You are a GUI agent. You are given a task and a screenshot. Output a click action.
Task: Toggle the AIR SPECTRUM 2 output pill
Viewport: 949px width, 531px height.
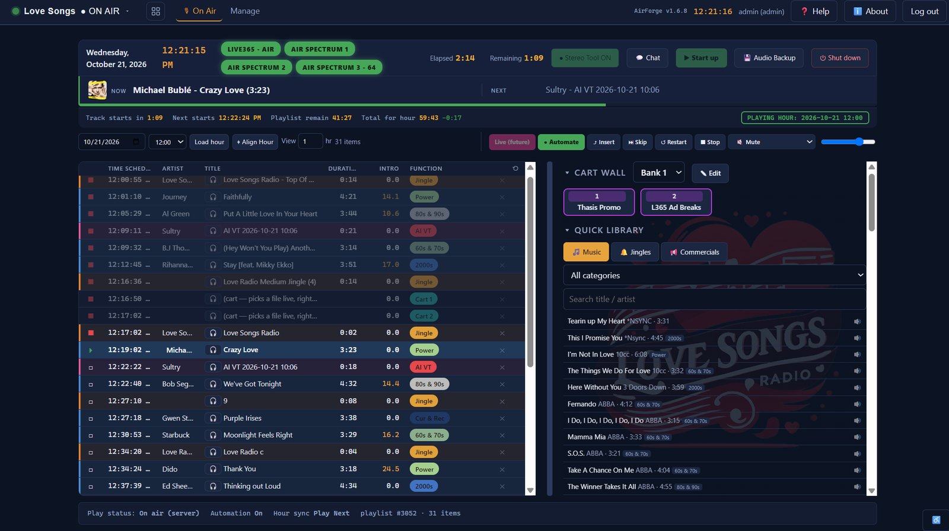click(x=256, y=68)
